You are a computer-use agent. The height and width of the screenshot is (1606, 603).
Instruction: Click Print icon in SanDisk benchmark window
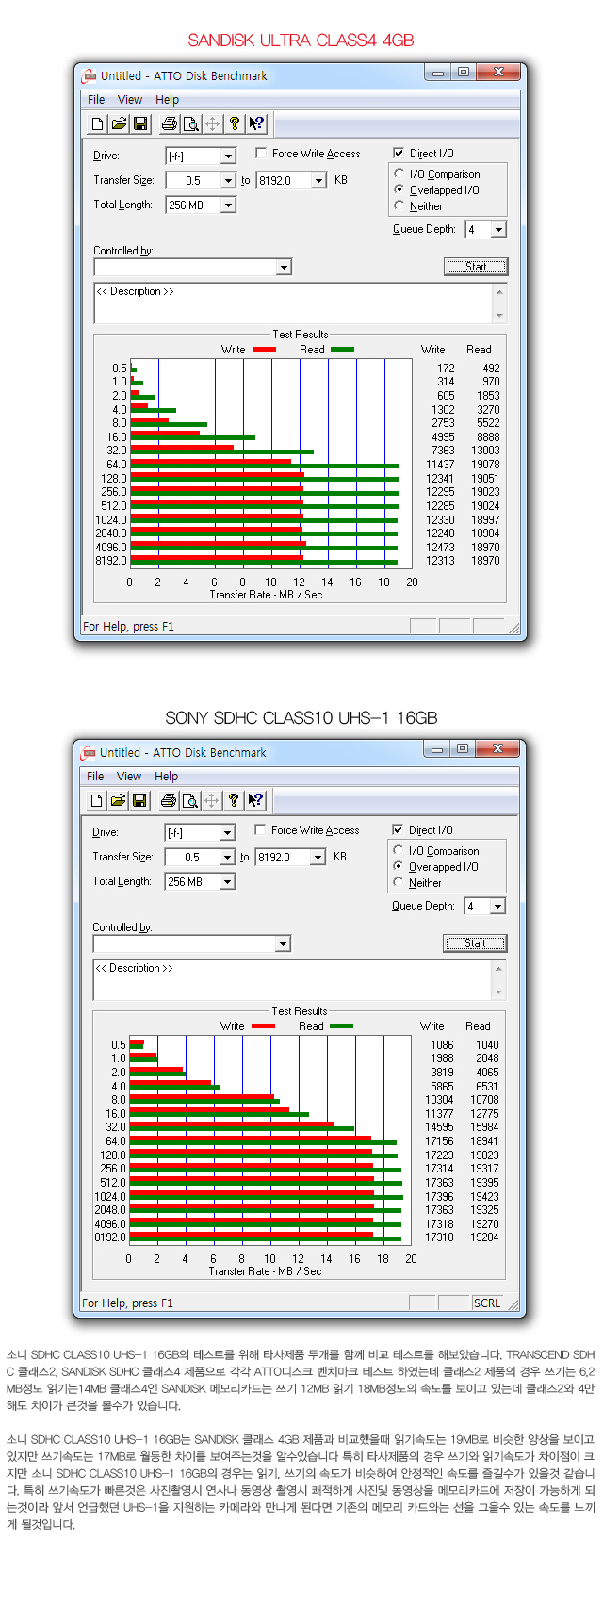[170, 123]
